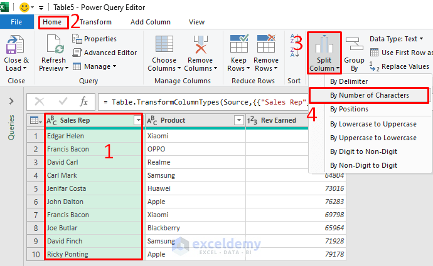Click the Split Column icon
Image resolution: width=433 pixels, height=266 pixels.
(x=324, y=44)
